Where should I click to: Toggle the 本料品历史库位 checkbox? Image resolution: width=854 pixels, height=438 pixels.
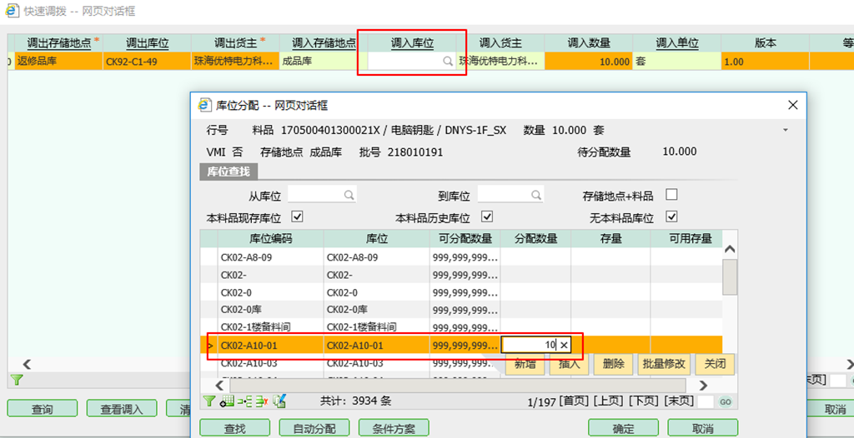point(488,217)
